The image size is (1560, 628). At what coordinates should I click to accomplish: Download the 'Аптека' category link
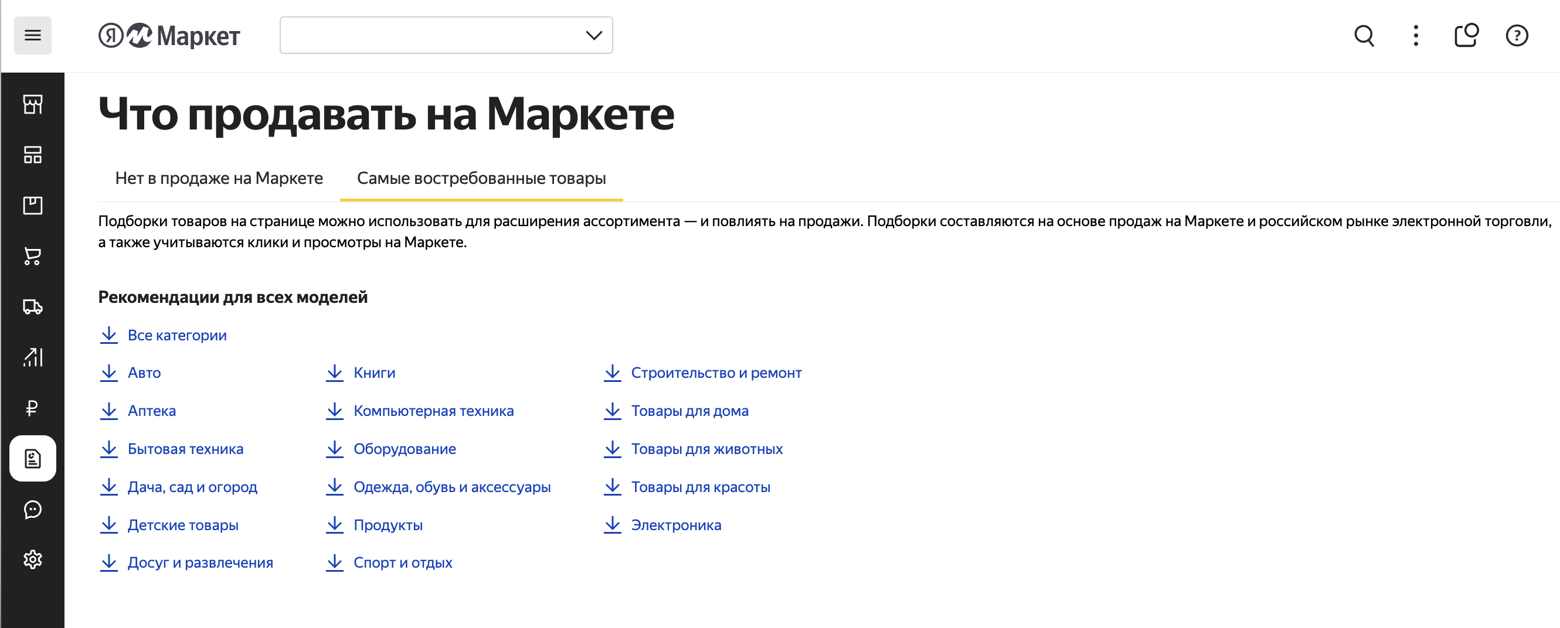pos(137,411)
